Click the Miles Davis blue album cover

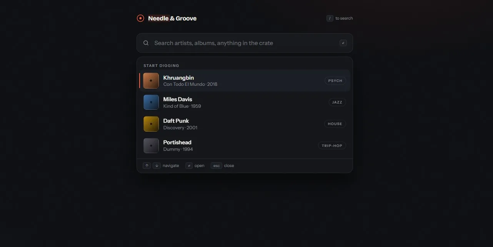(x=151, y=102)
